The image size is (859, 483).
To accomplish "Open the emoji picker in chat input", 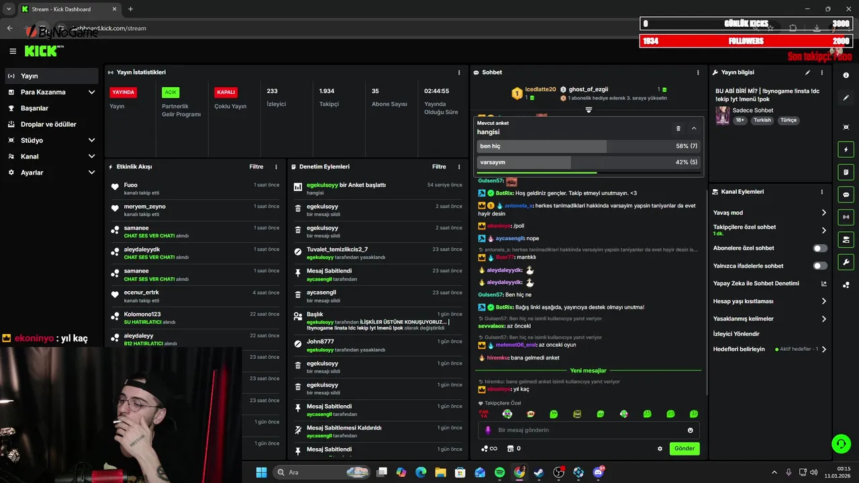I will click(x=691, y=430).
